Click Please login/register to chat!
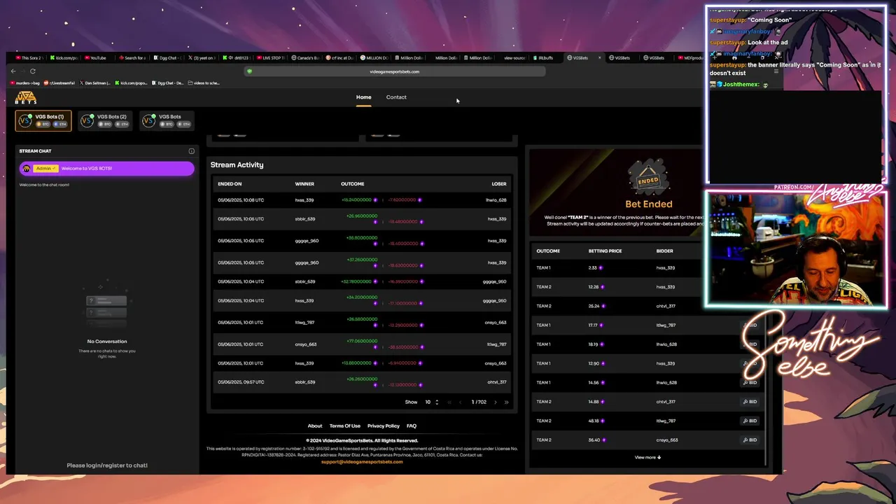This screenshot has width=896, height=504. point(107,465)
